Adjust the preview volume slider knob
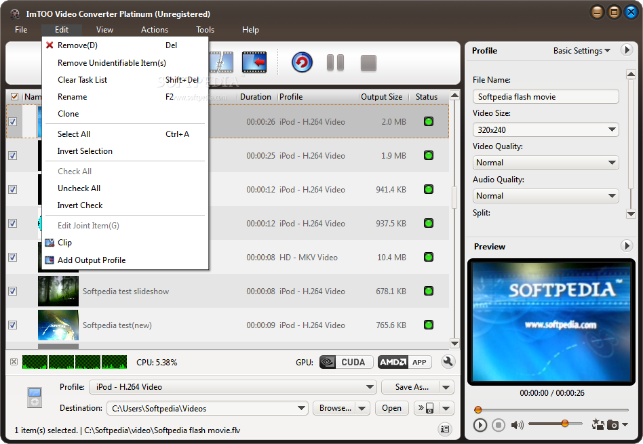Viewport: 643px width, 444px height. point(565,424)
